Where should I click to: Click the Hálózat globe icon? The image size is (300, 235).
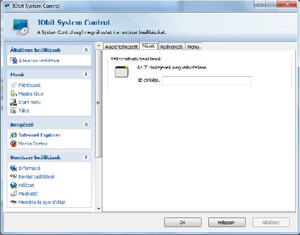point(14,185)
